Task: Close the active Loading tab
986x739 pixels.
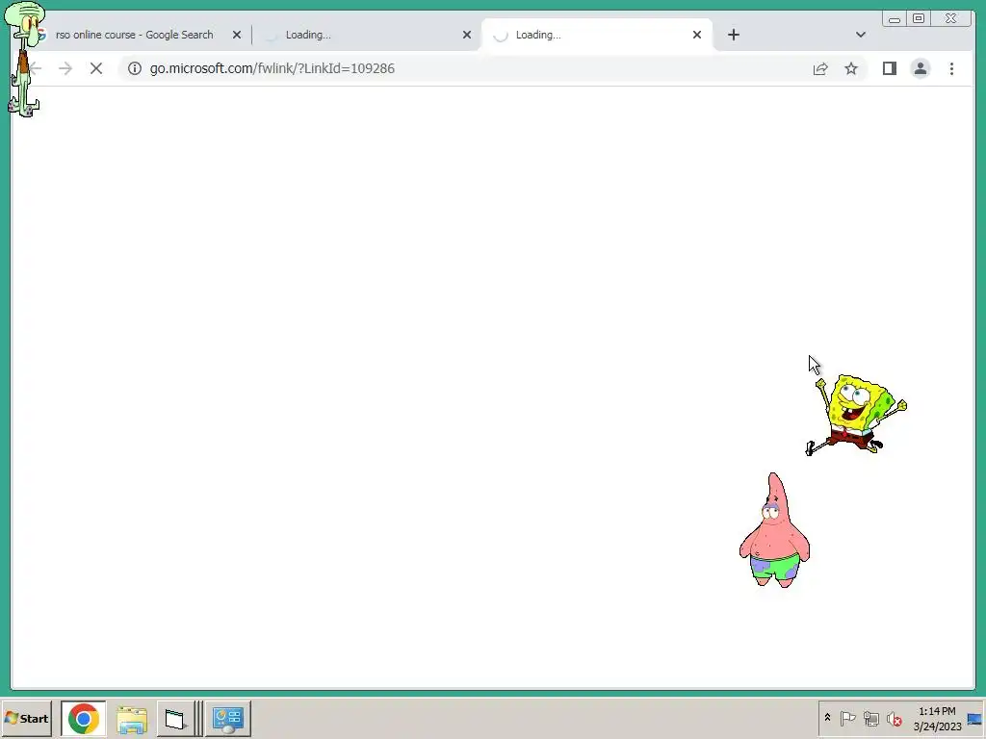Action: pos(697,35)
